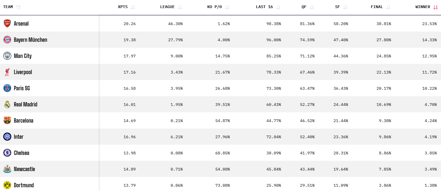The image size is (441, 191).
Task: Click Inter's winner percentage 4.19%
Action: (430, 137)
